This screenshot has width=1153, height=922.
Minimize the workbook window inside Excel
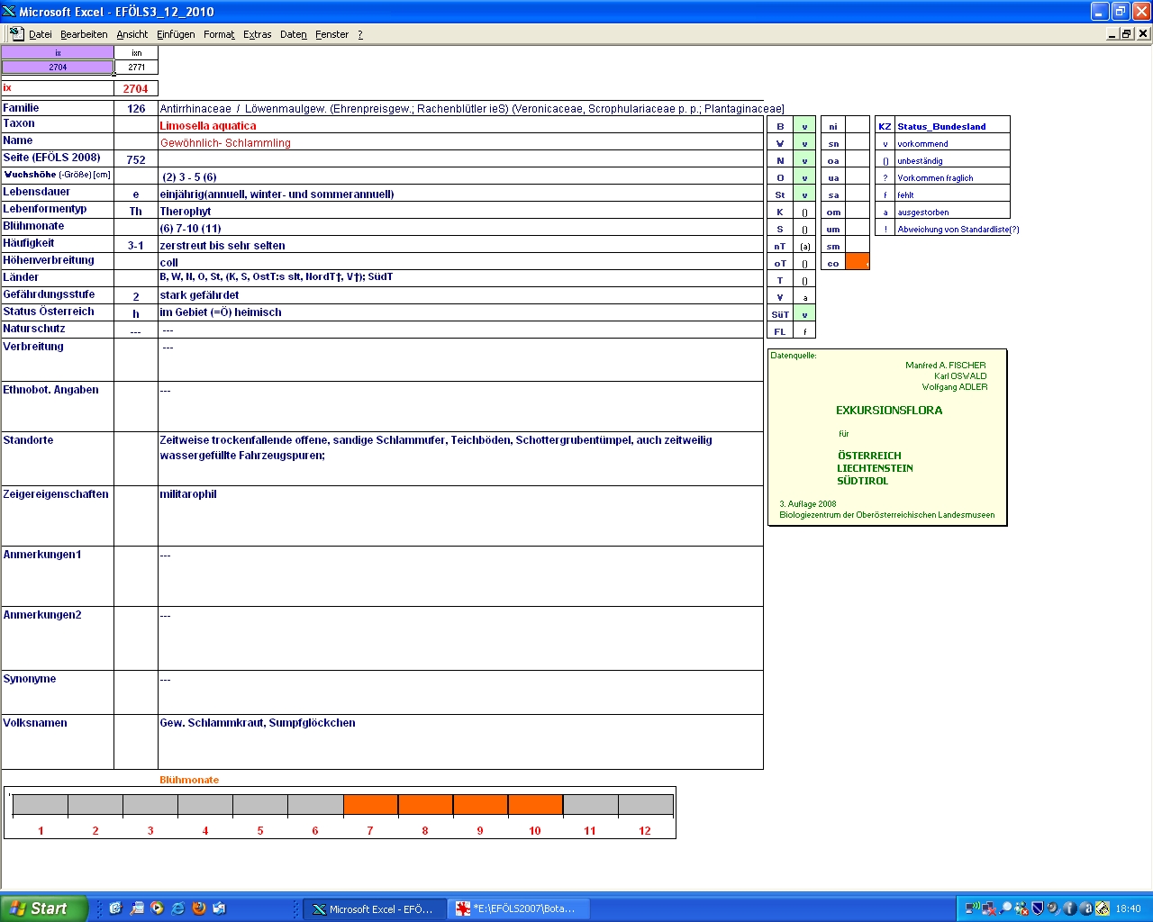click(x=1112, y=33)
